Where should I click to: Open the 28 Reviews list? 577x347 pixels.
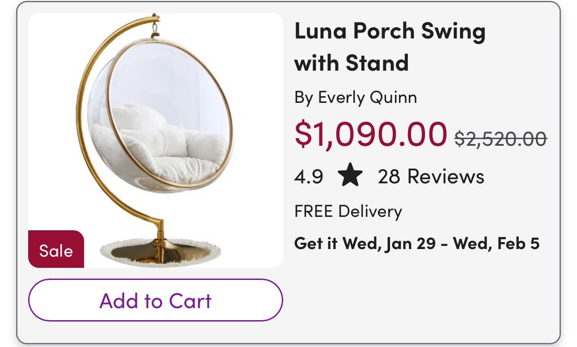431,176
